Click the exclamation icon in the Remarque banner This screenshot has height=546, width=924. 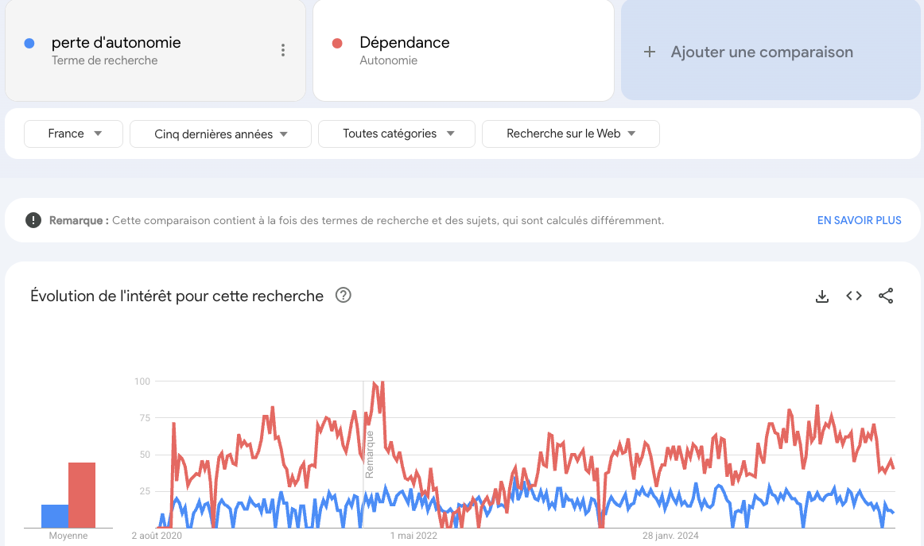33,219
